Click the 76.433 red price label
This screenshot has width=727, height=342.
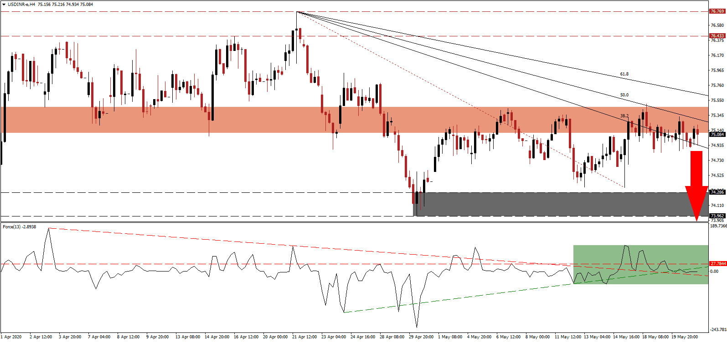click(717, 36)
